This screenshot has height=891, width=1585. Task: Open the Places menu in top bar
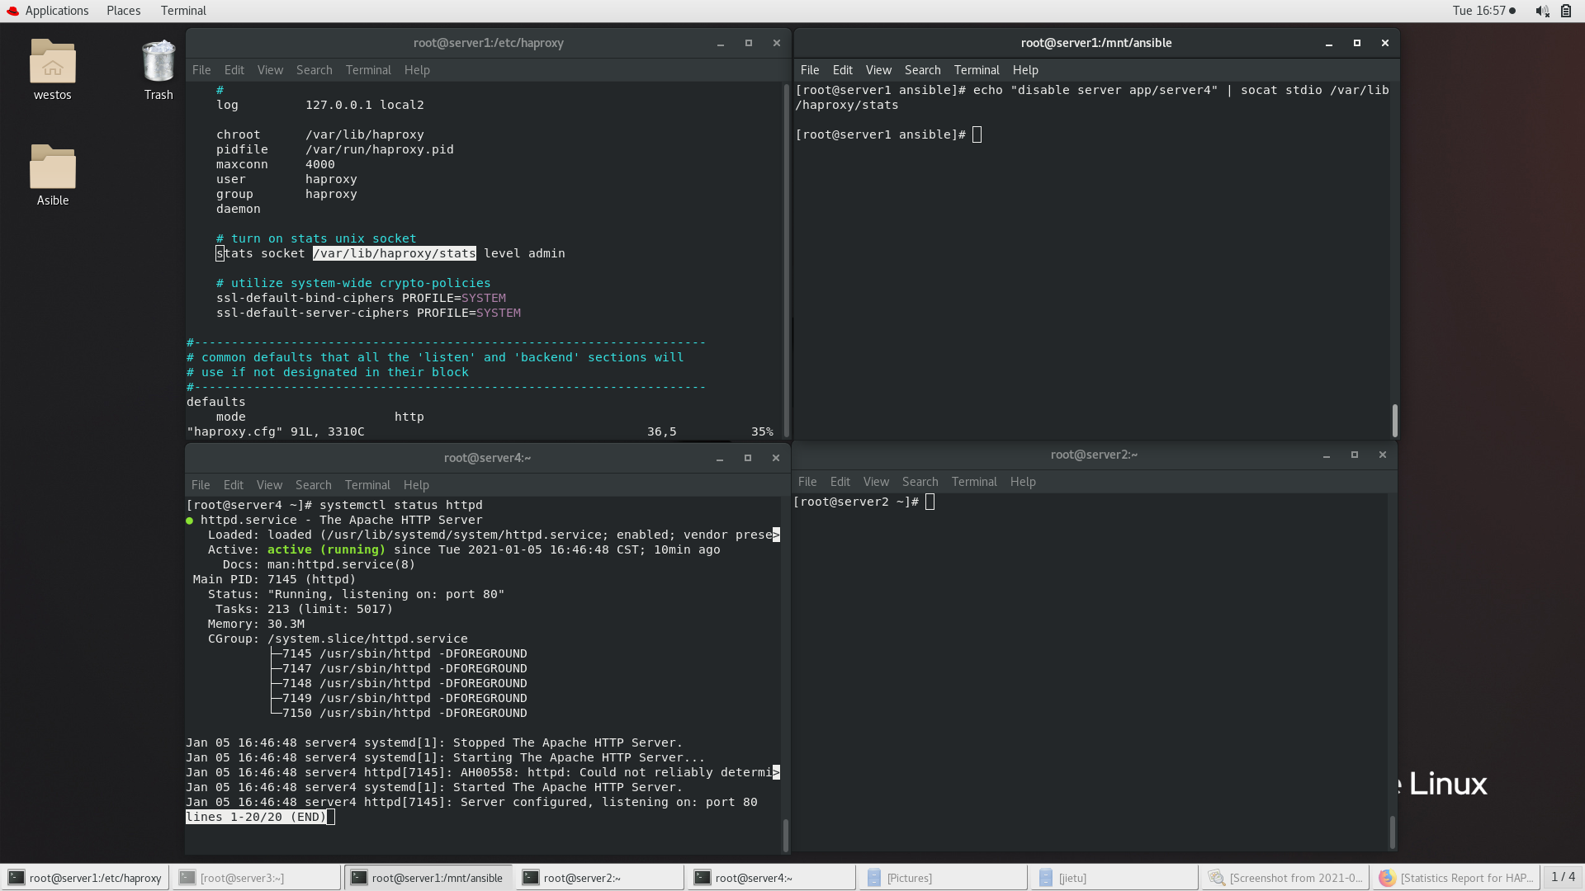(x=123, y=11)
